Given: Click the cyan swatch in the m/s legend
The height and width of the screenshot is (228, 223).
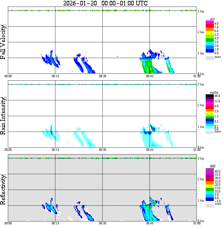Looking at the screenshot, I should click(x=210, y=44).
